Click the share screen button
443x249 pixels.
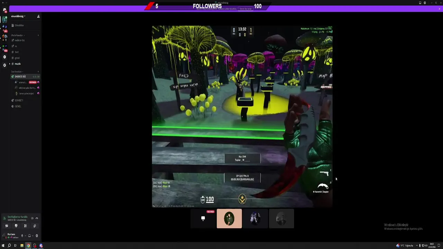(x=16, y=226)
